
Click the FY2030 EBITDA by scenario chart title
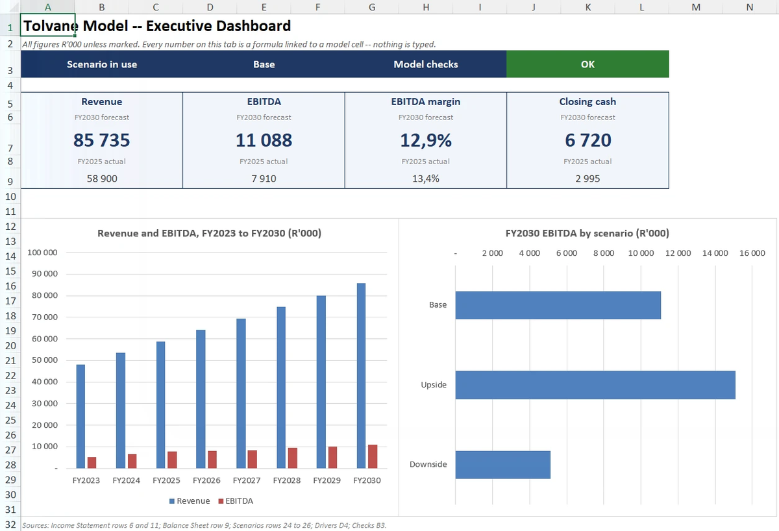(587, 233)
